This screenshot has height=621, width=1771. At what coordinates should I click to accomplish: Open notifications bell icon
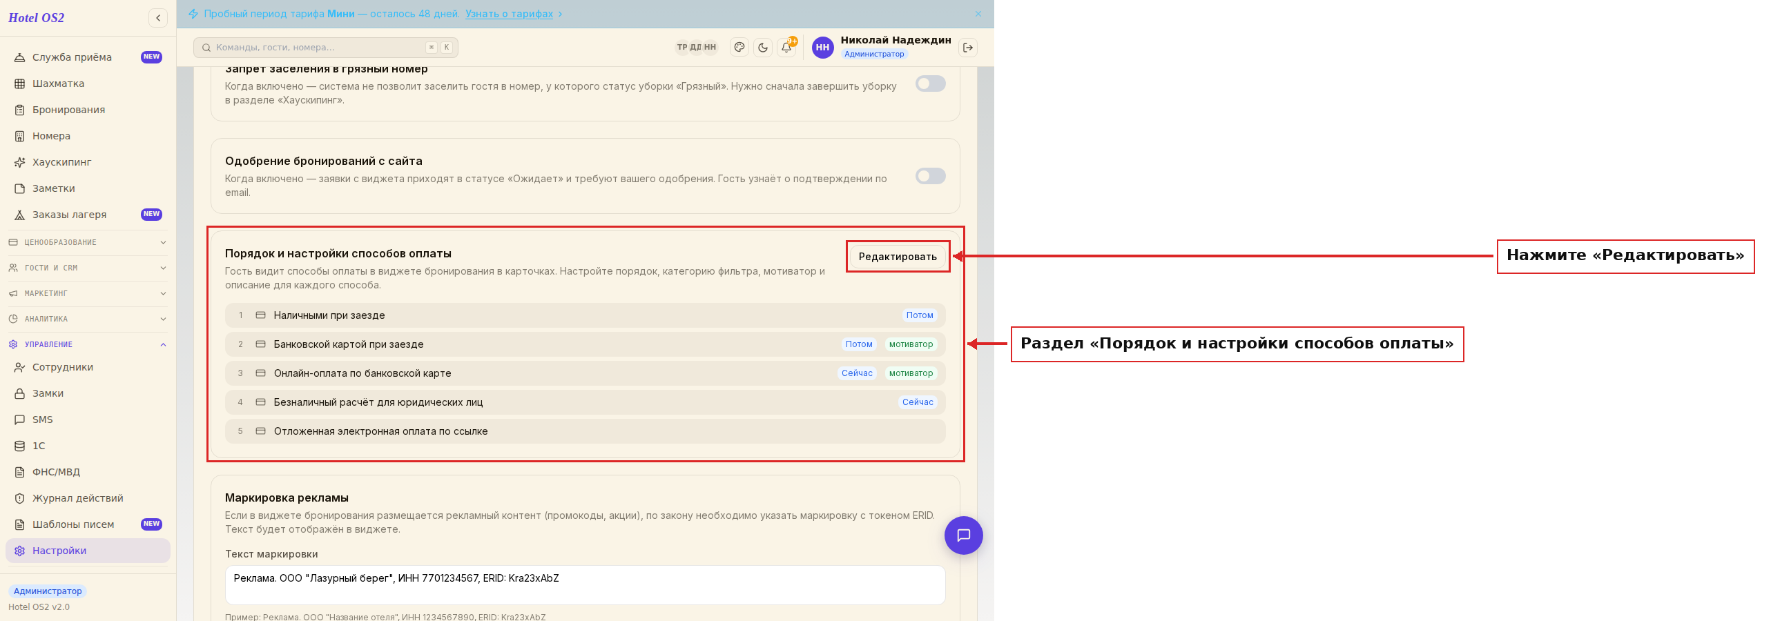(786, 48)
